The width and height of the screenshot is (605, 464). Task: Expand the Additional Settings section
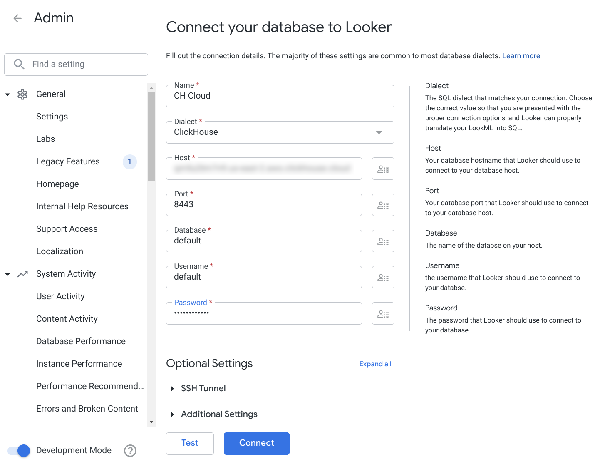(219, 414)
